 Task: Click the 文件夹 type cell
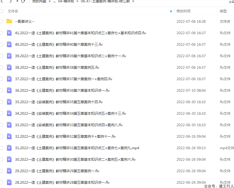pyautogui.click(x=225, y=22)
